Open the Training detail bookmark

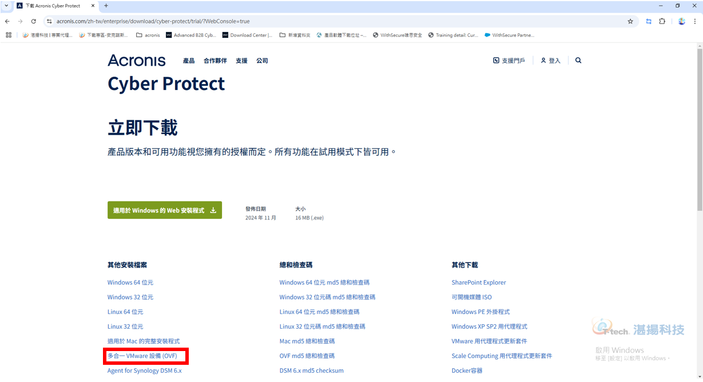453,35
